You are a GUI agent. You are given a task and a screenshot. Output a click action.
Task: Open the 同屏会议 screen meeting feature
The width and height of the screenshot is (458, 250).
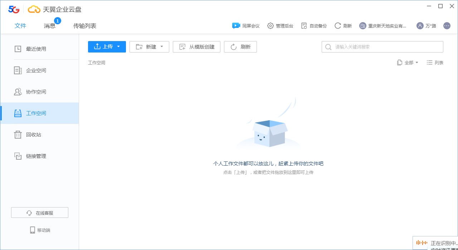pos(246,25)
